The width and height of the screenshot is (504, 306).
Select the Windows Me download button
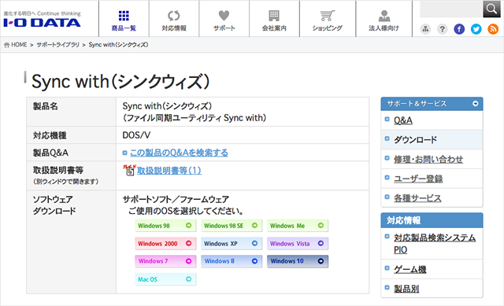click(298, 226)
